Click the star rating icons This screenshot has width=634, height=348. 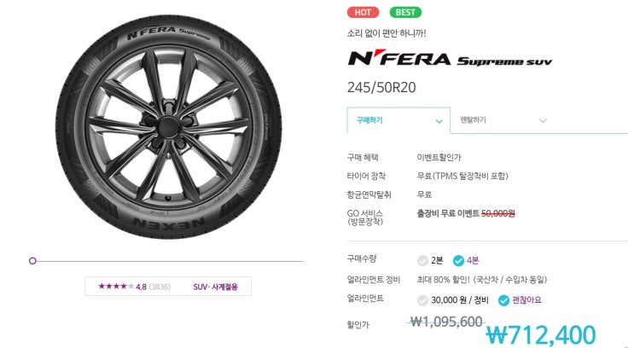115,287
